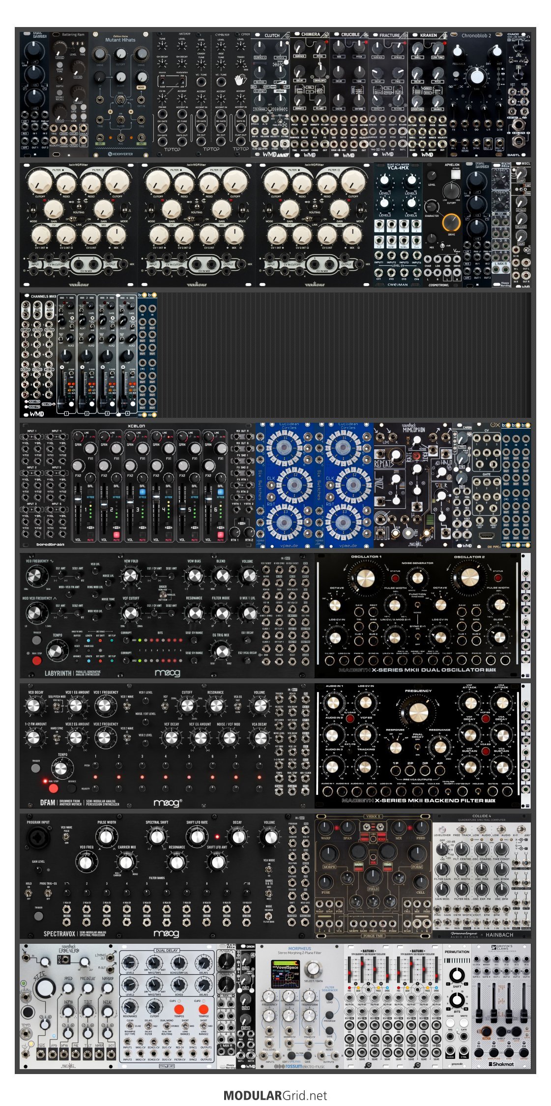This screenshot has height=1106, width=551.
Task: Flip the HOLD switch on Spectravox
Action: point(29,892)
